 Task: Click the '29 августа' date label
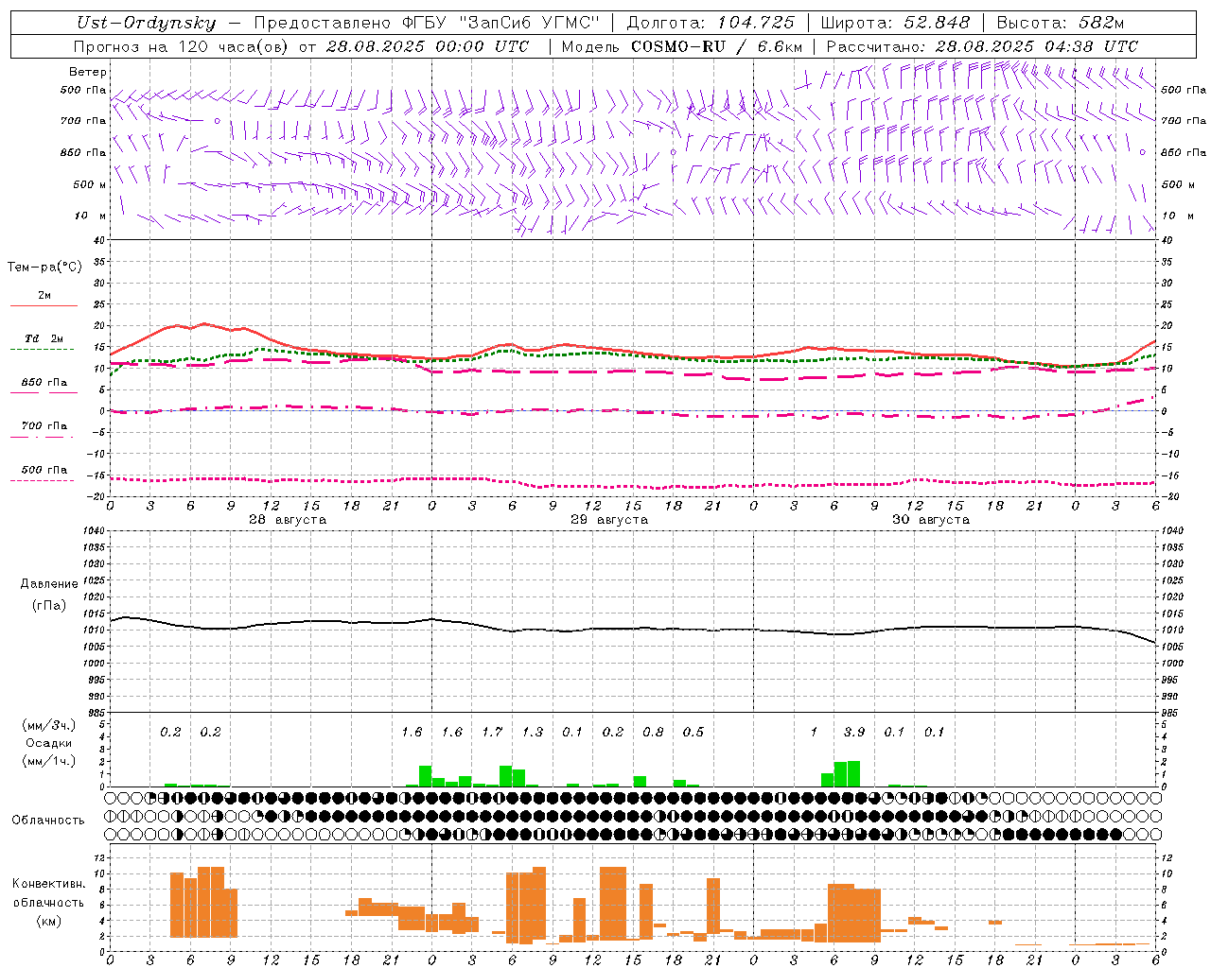609,520
